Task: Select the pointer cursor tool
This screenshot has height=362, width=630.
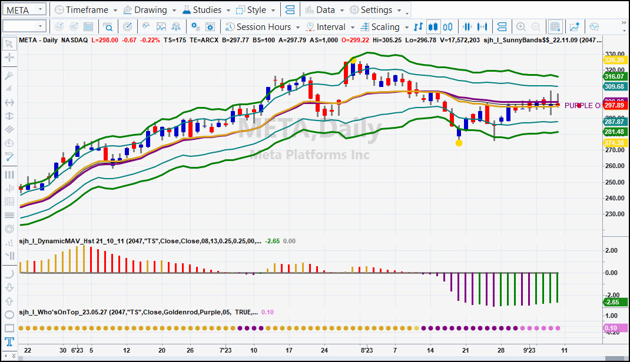Action: 9,43
